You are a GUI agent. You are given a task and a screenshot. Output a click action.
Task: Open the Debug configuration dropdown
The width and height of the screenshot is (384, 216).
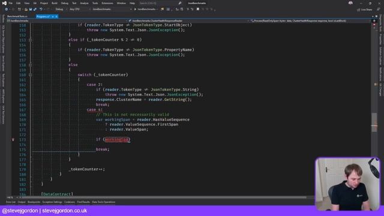[61, 10]
